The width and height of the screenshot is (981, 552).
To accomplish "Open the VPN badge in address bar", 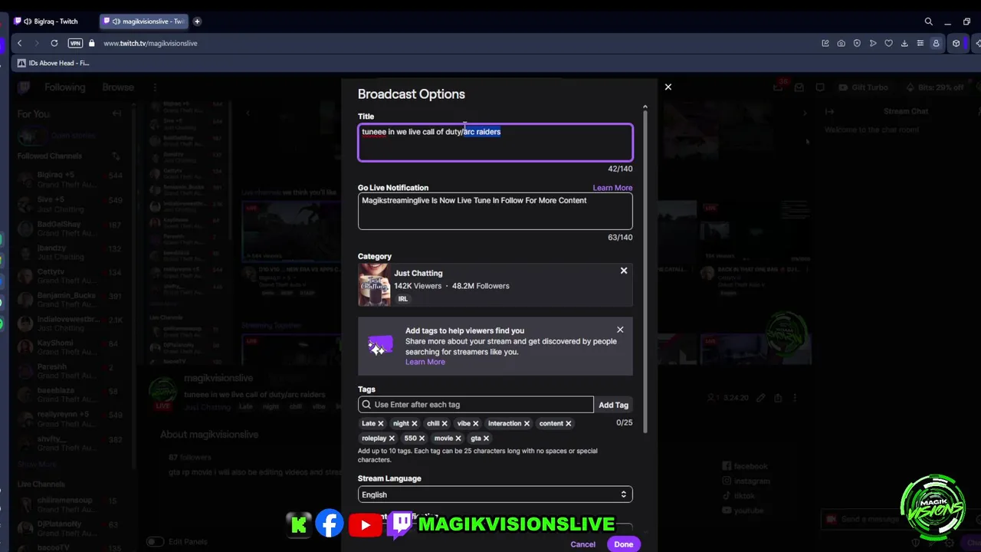I will point(75,43).
